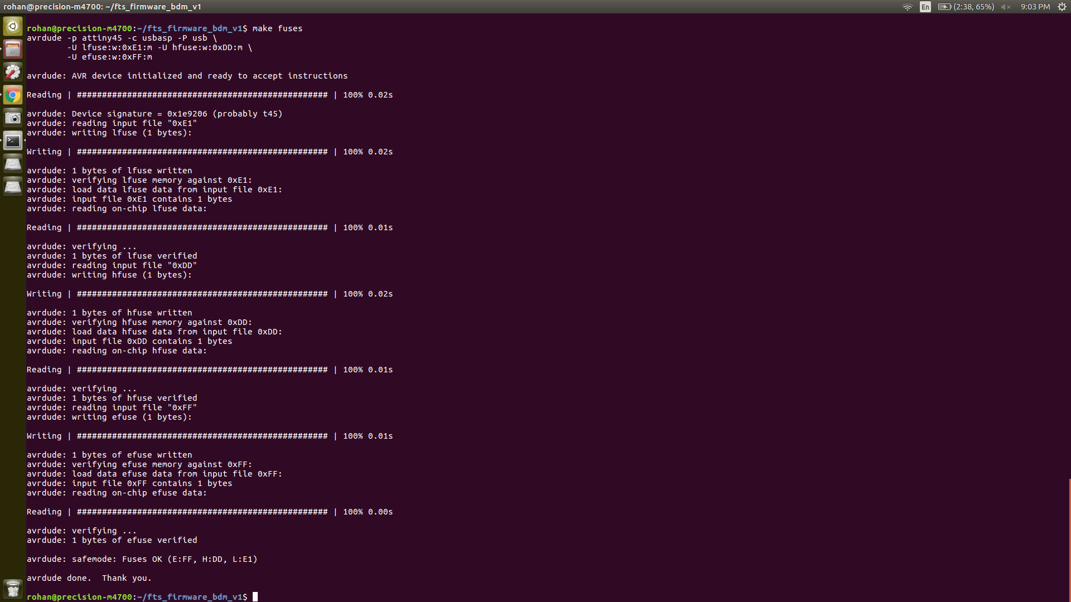The image size is (1071, 602).
Task: Click 'AVR device initialized and ready' message
Action: pyautogui.click(x=187, y=76)
